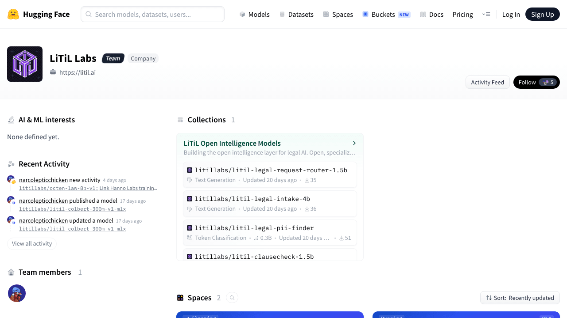Click the icon beside litil-clausecheck-1.5b
The height and width of the screenshot is (318, 567).
[x=190, y=257]
